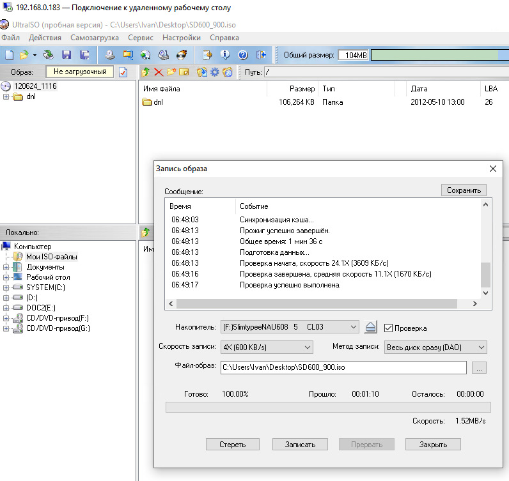The image size is (509, 481).
Task: Toggle boot image checkbox icon next to Не загрузочный
Action: 123,72
